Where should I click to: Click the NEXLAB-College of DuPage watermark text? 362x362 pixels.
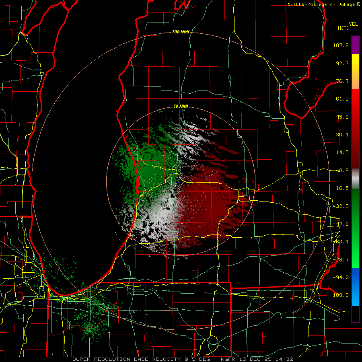pos(321,4)
